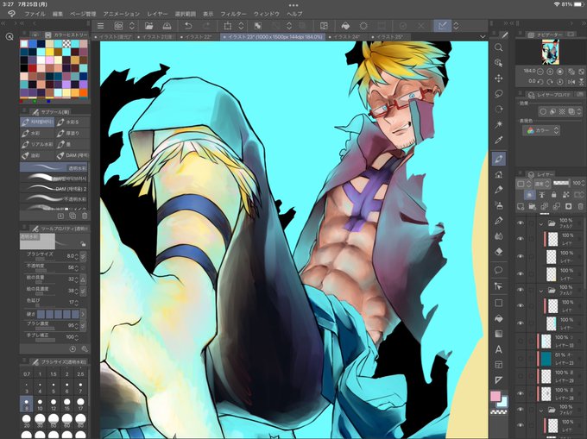The width and height of the screenshot is (587, 439).
Task: Hide layer 28 with its eye toggle
Action: 521,393
